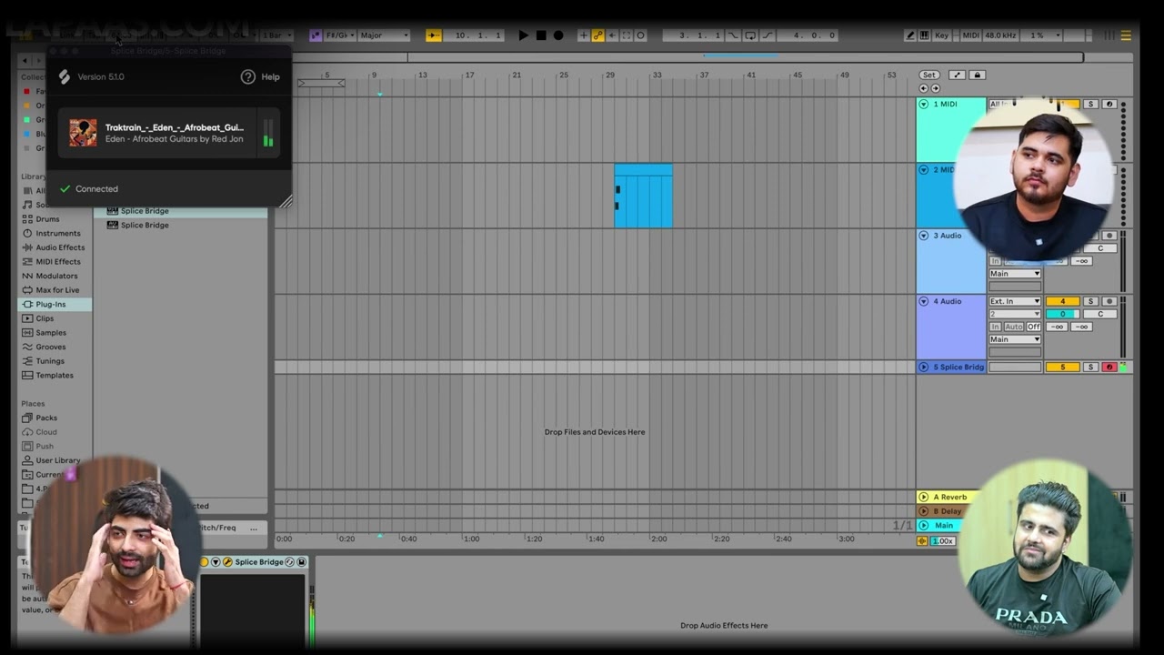
Task: Arm the 4 Audio track for recording
Action: click(1109, 301)
